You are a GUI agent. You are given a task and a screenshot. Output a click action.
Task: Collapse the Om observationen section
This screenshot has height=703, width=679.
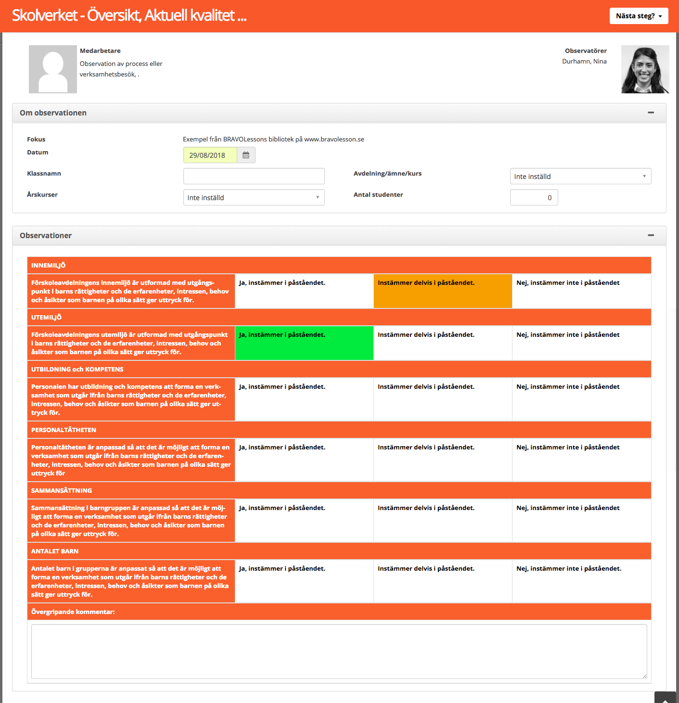[651, 113]
